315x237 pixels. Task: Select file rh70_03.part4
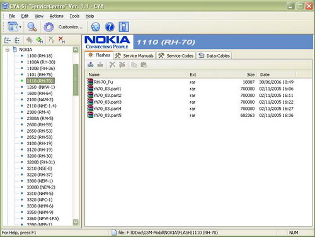click(105, 109)
